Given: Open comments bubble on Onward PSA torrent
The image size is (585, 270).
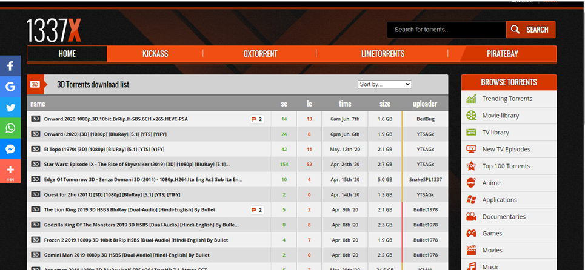Looking at the screenshot, I should click(x=256, y=119).
